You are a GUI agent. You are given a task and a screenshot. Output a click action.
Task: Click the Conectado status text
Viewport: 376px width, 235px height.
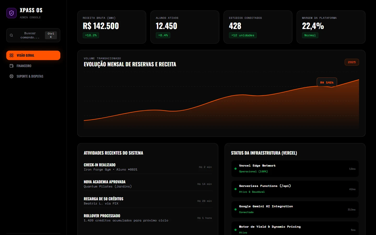point(246,212)
